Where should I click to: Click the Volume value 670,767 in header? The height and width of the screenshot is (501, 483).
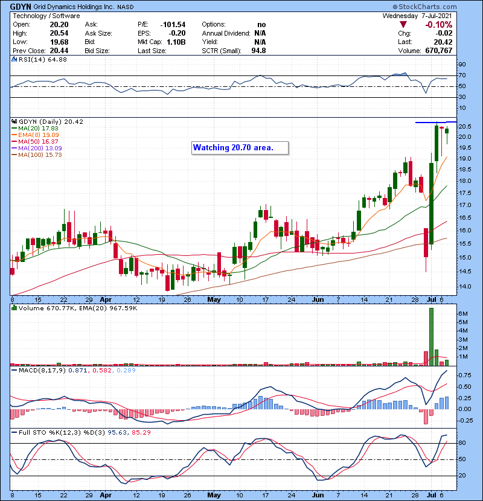point(439,51)
